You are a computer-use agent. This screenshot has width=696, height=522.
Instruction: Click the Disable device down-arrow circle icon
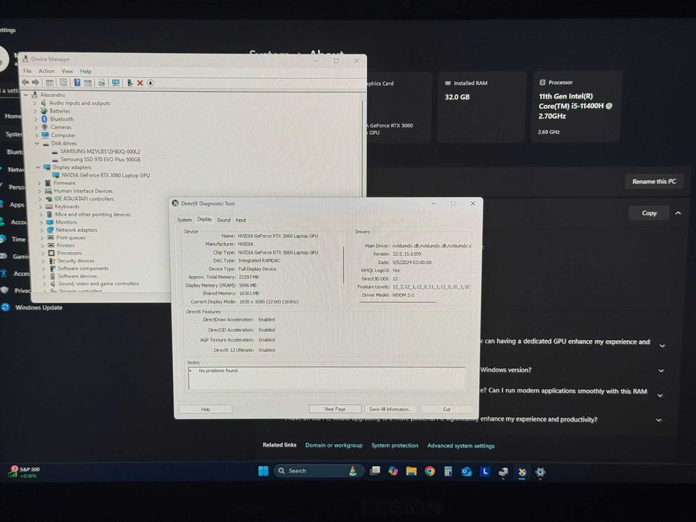coord(151,83)
